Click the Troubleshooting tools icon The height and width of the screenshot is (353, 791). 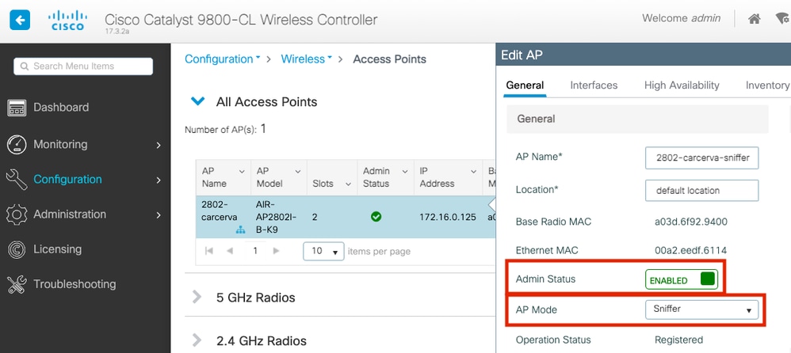16,284
